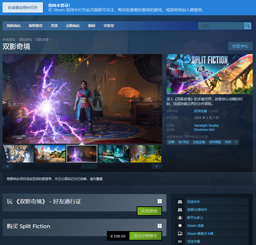Open 类别 menu

[x=54, y=26]
